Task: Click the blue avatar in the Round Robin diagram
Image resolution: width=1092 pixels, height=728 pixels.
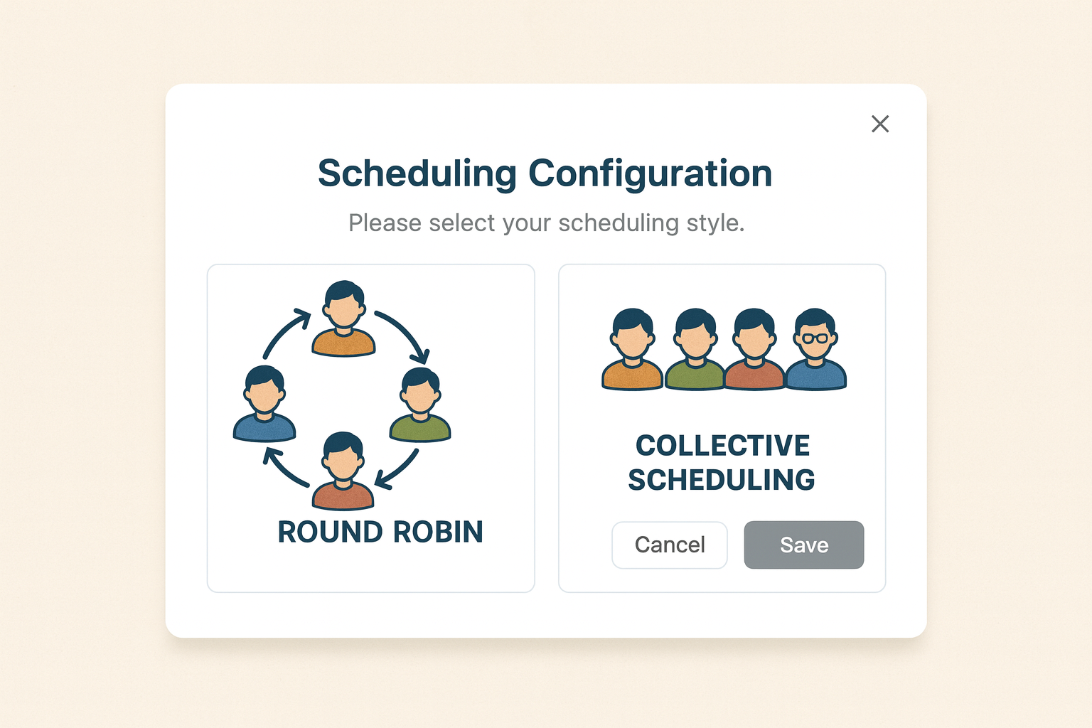Action: 264,402
